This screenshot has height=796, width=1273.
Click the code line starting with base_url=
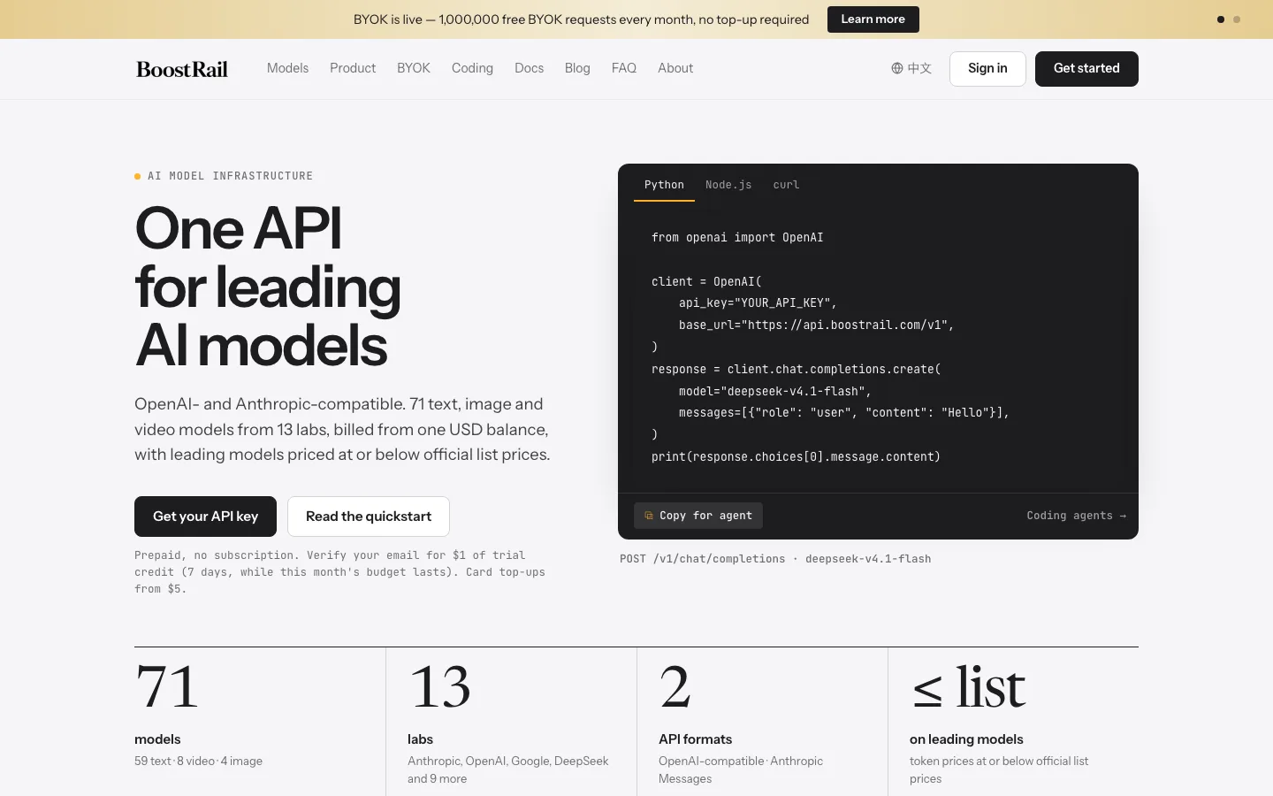817,325
